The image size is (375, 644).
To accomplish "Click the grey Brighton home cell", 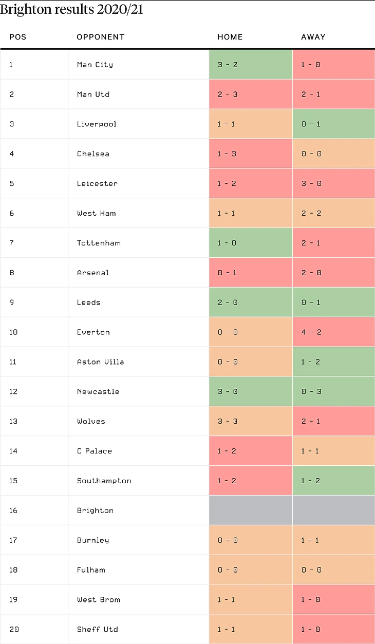I will click(251, 510).
